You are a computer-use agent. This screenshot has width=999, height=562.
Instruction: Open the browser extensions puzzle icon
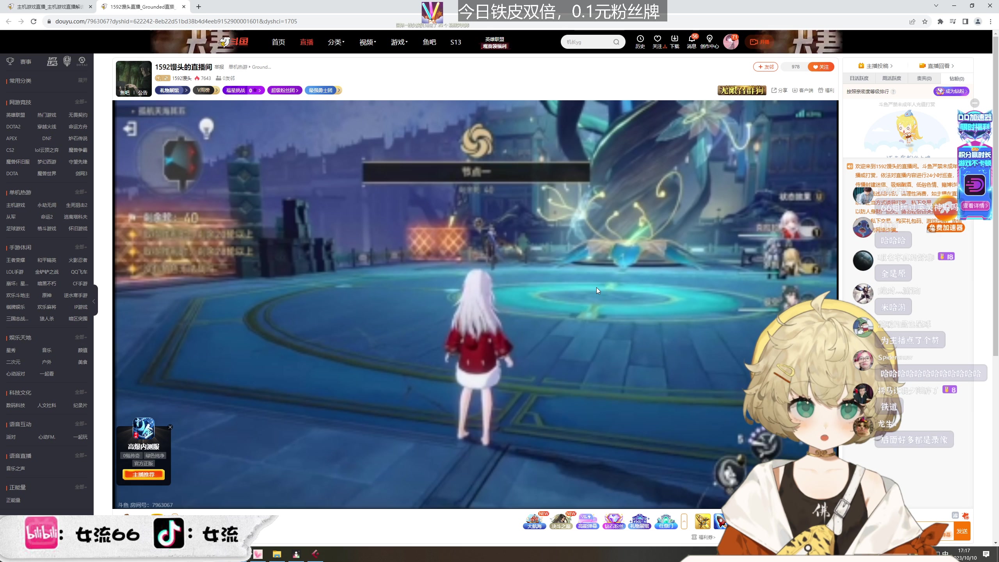(x=940, y=21)
